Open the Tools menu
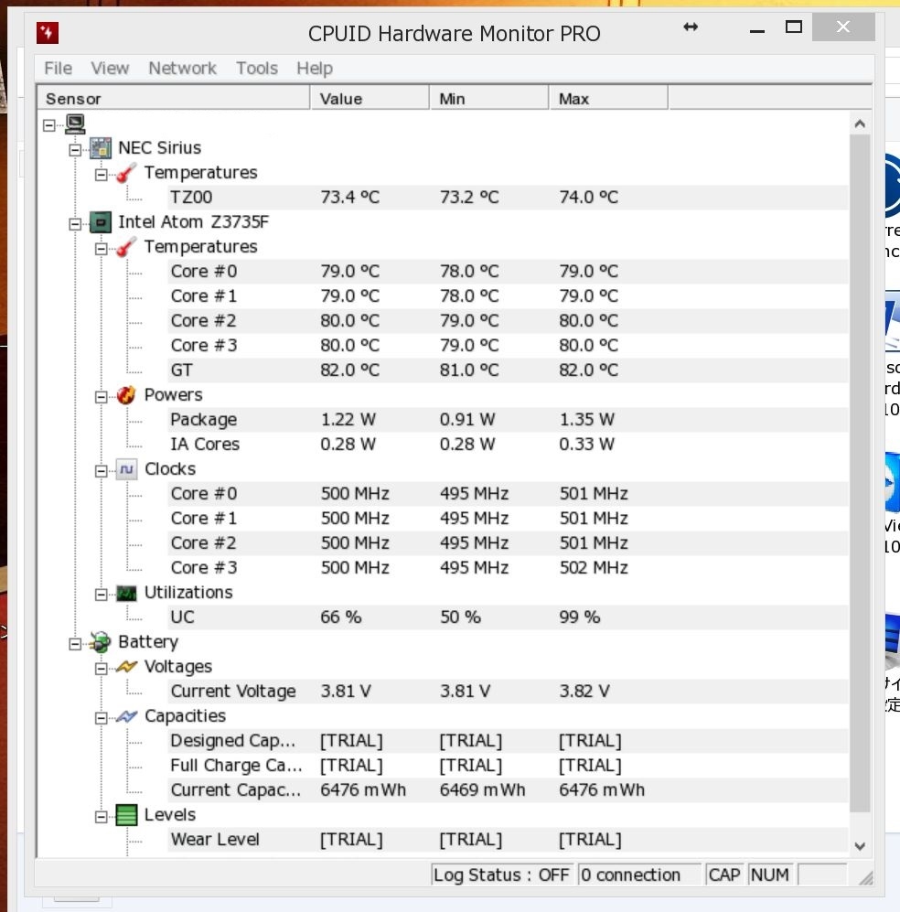This screenshot has width=900, height=912. [x=257, y=68]
